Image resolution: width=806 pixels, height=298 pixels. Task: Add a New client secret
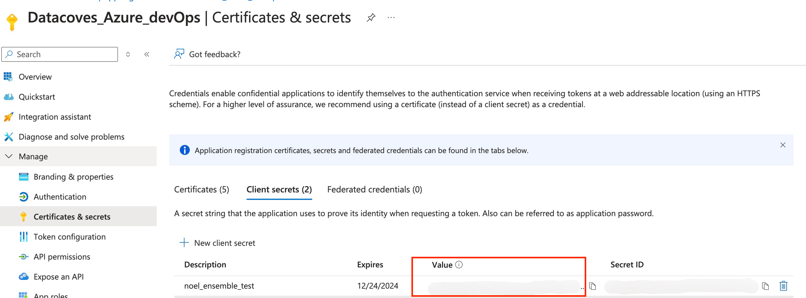[x=218, y=243]
